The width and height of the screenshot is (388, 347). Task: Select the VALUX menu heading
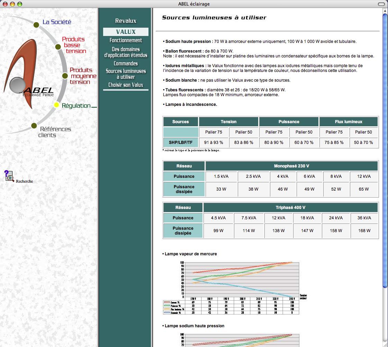[126, 32]
